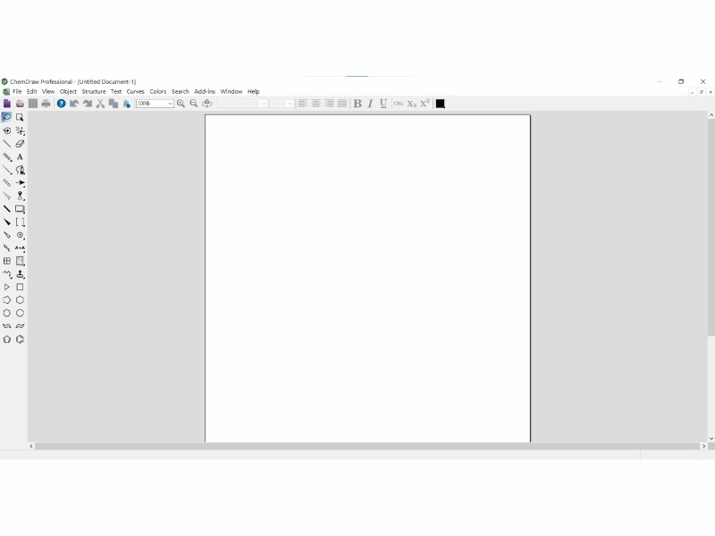Click the Help question mark button

pos(61,104)
